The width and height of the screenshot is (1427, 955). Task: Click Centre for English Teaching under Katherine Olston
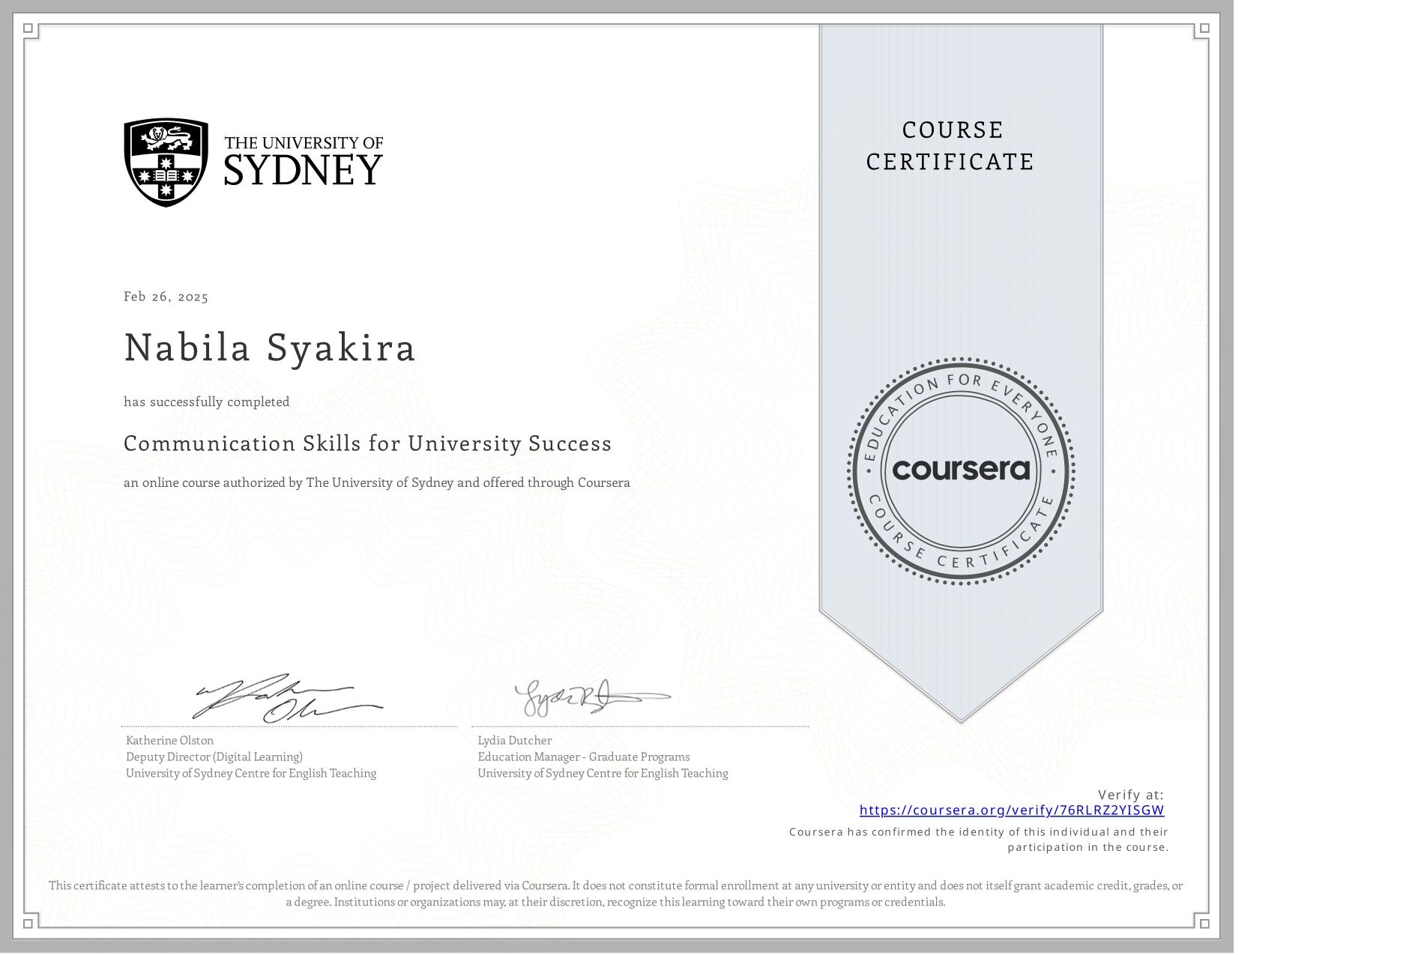(251, 773)
